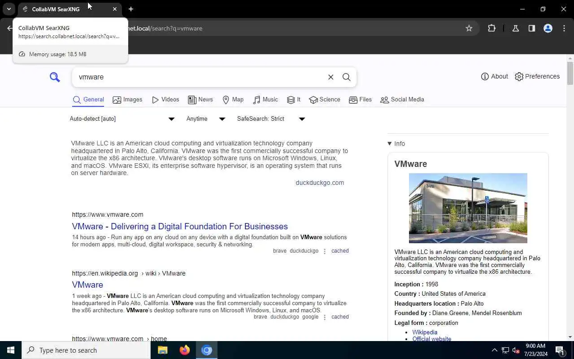Open the taskbar clock and date
This screenshot has width=574, height=359.
tap(535, 350)
